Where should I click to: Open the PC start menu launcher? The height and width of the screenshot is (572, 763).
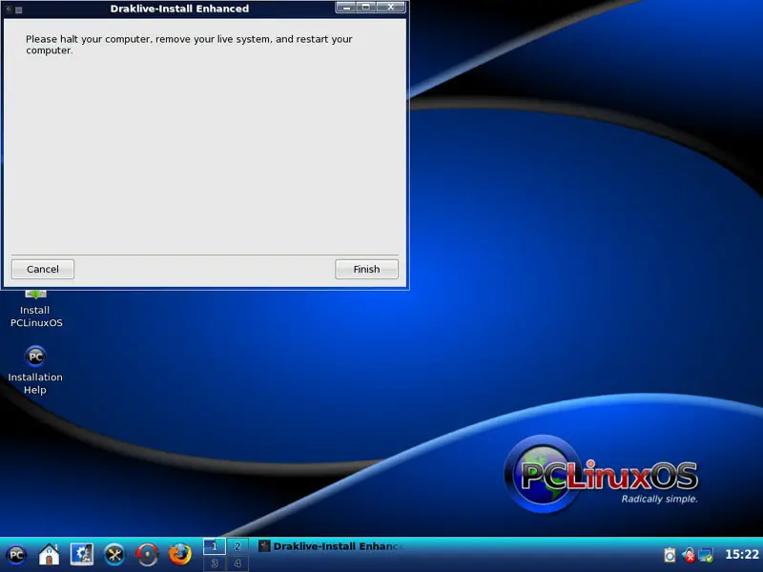[16, 554]
